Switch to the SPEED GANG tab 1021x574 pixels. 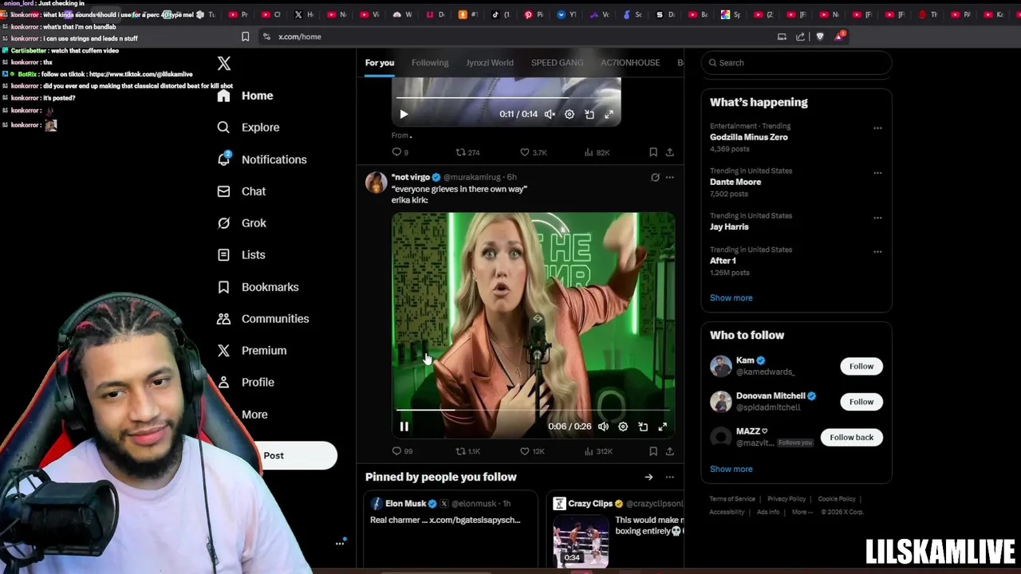tap(557, 63)
